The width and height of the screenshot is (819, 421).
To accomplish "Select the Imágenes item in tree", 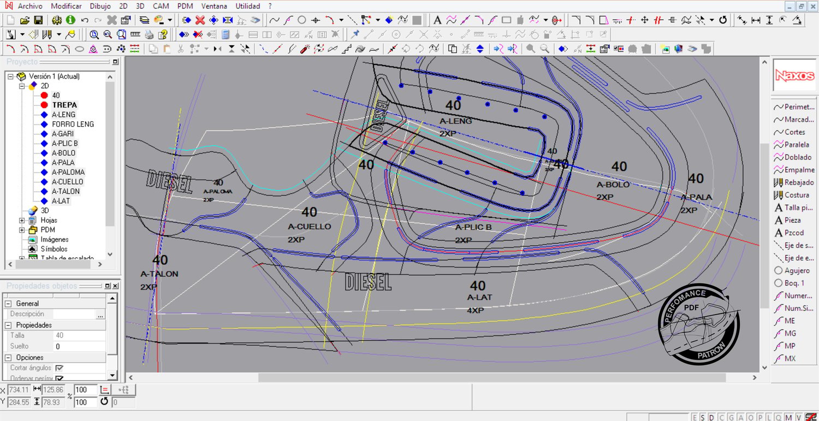I will tap(55, 239).
